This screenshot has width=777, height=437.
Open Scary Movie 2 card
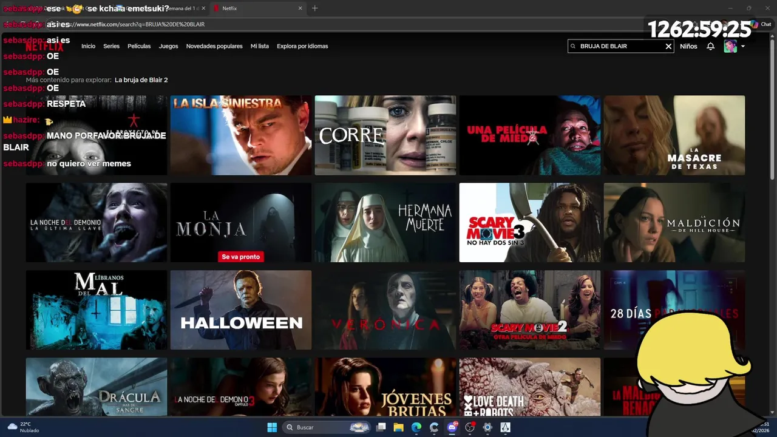530,310
